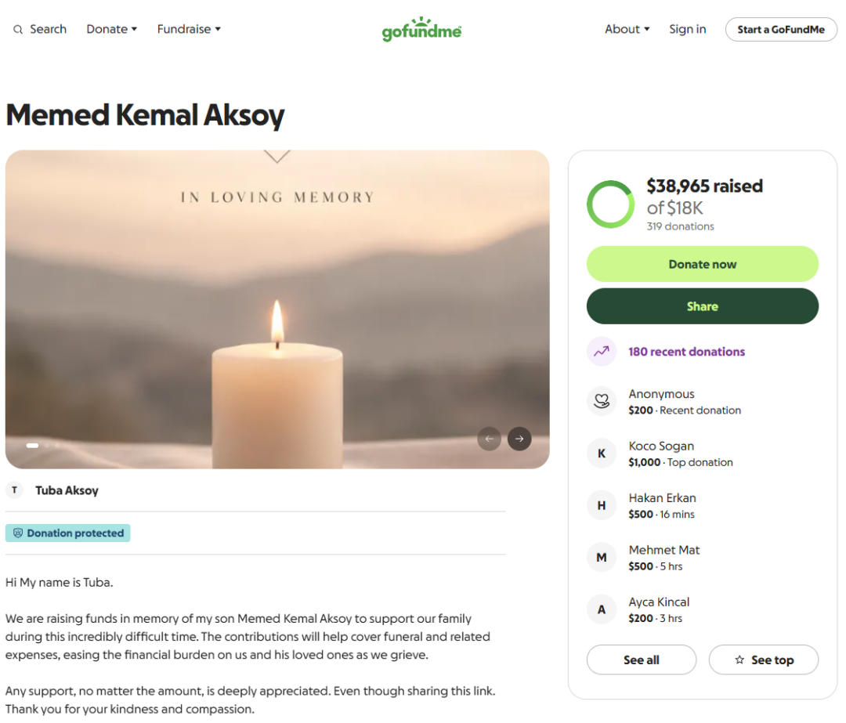Open the See all donations list
The image size is (846, 723).
click(641, 660)
